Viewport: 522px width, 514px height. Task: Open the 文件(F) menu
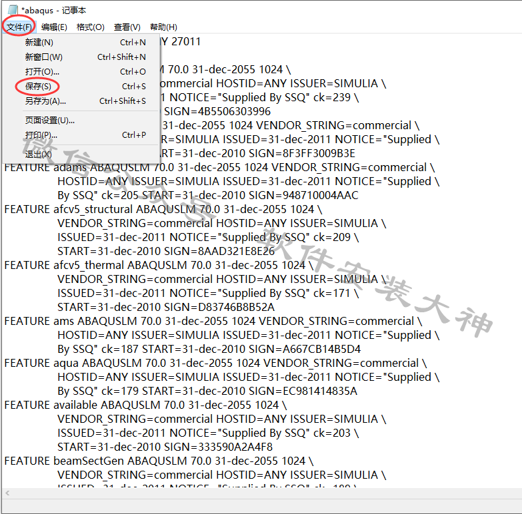[x=19, y=27]
